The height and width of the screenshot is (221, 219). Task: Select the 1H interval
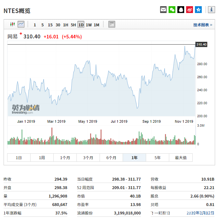[66, 25]
